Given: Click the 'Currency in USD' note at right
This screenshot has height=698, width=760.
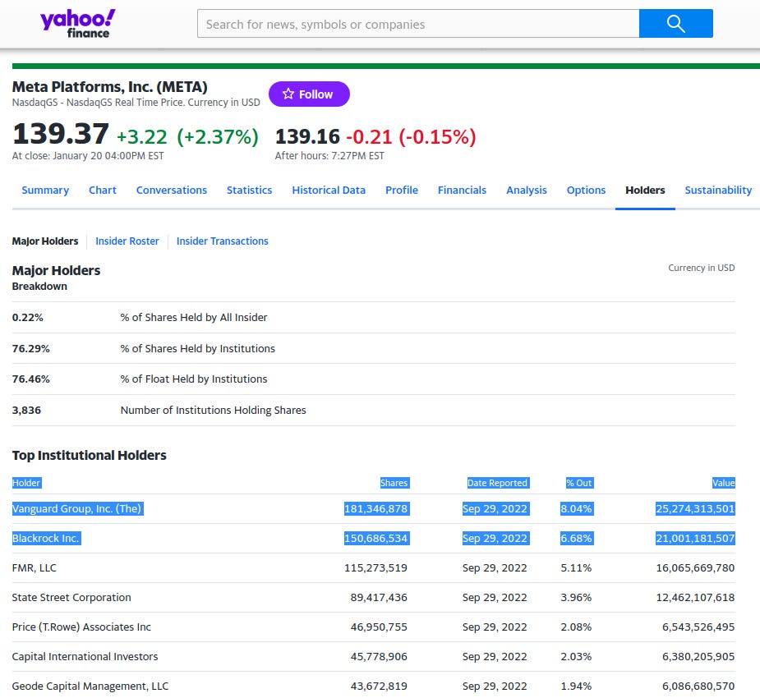Looking at the screenshot, I should point(702,268).
